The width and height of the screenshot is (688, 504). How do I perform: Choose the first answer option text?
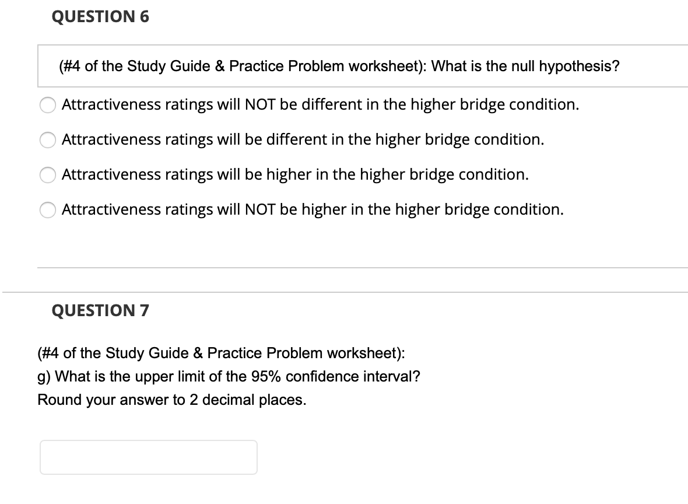coord(320,105)
